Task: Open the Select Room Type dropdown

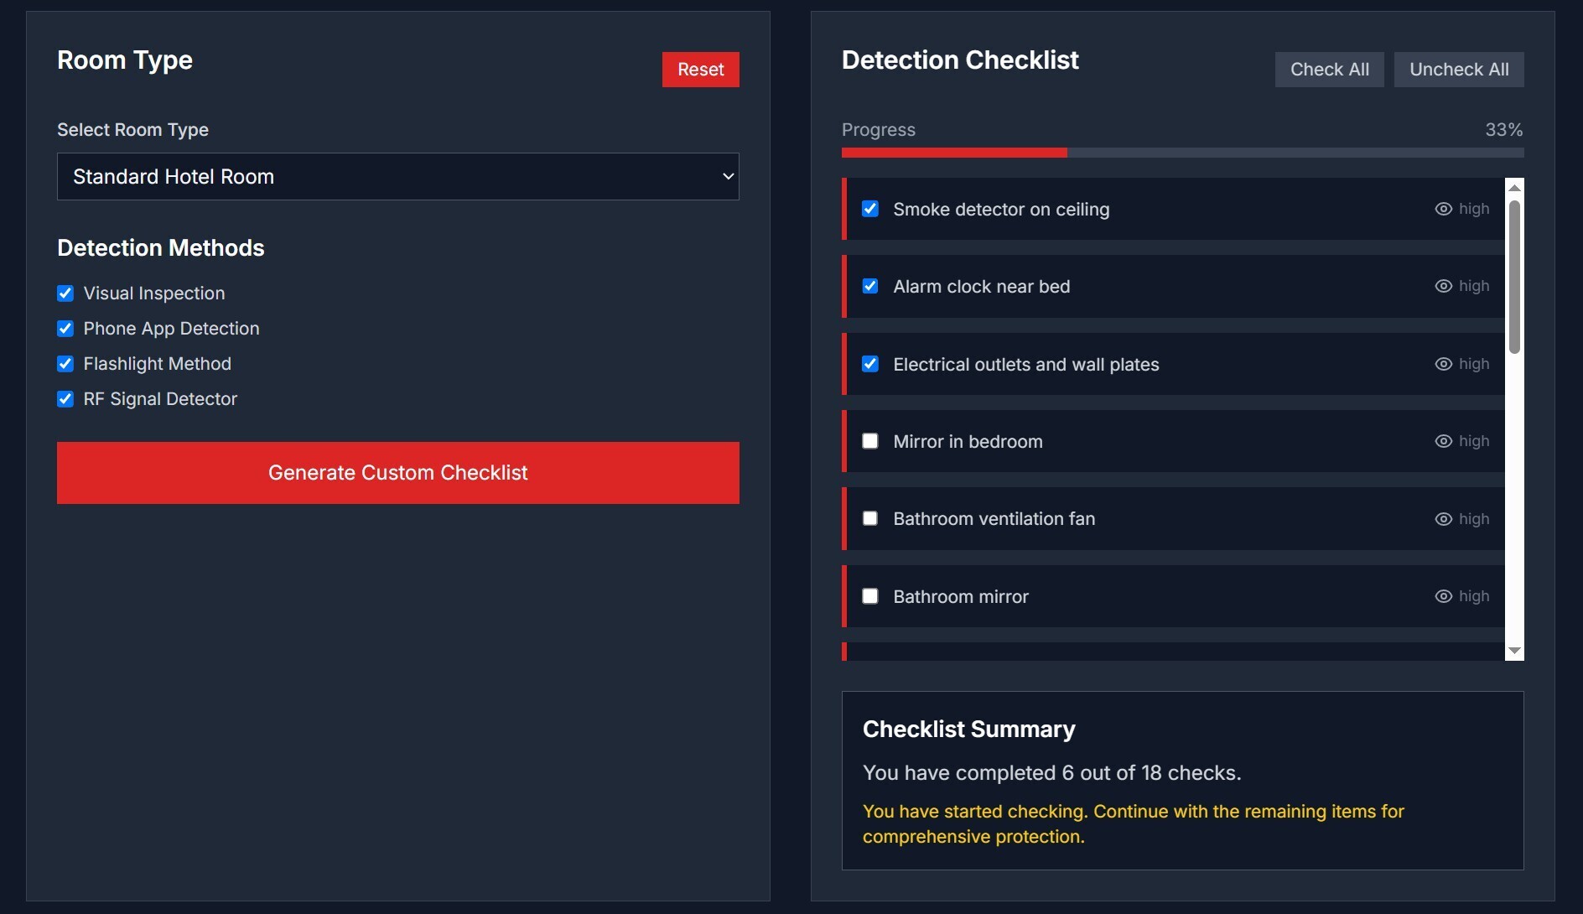Action: pyautogui.click(x=397, y=177)
